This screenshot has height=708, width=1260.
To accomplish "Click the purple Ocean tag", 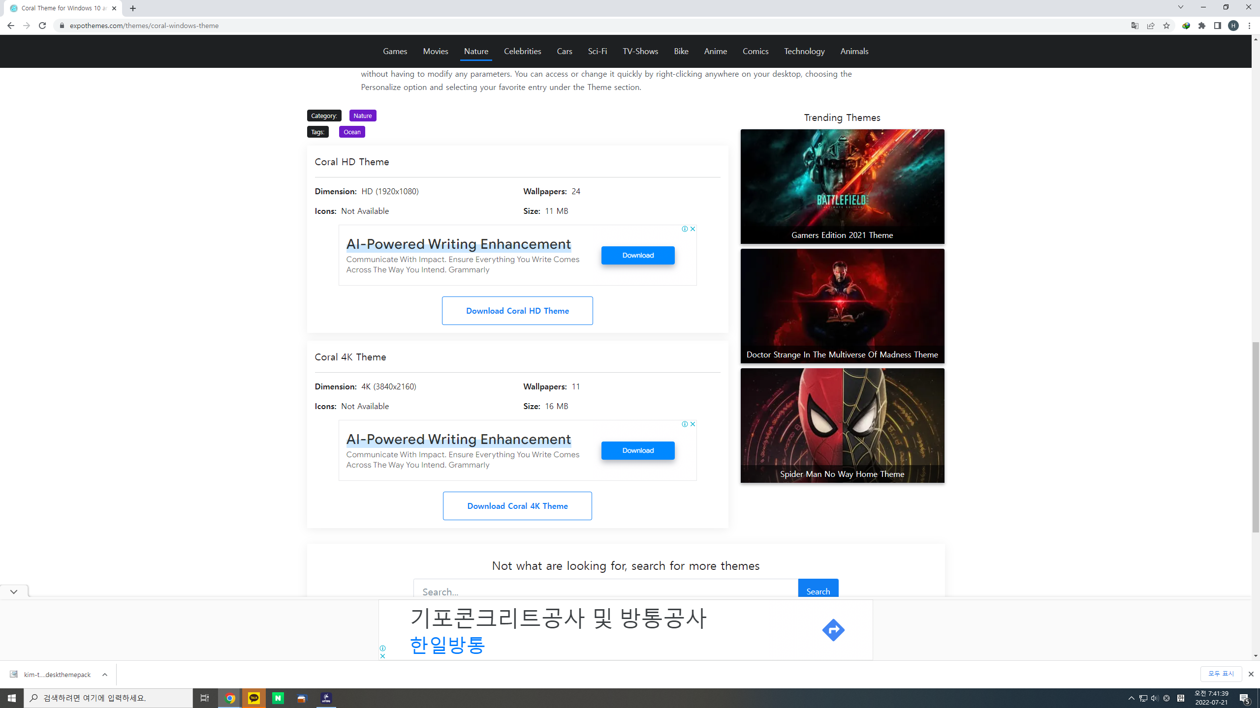I will 352,132.
